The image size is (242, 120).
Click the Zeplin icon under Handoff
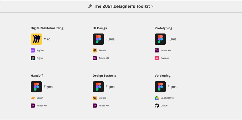coord(33,98)
